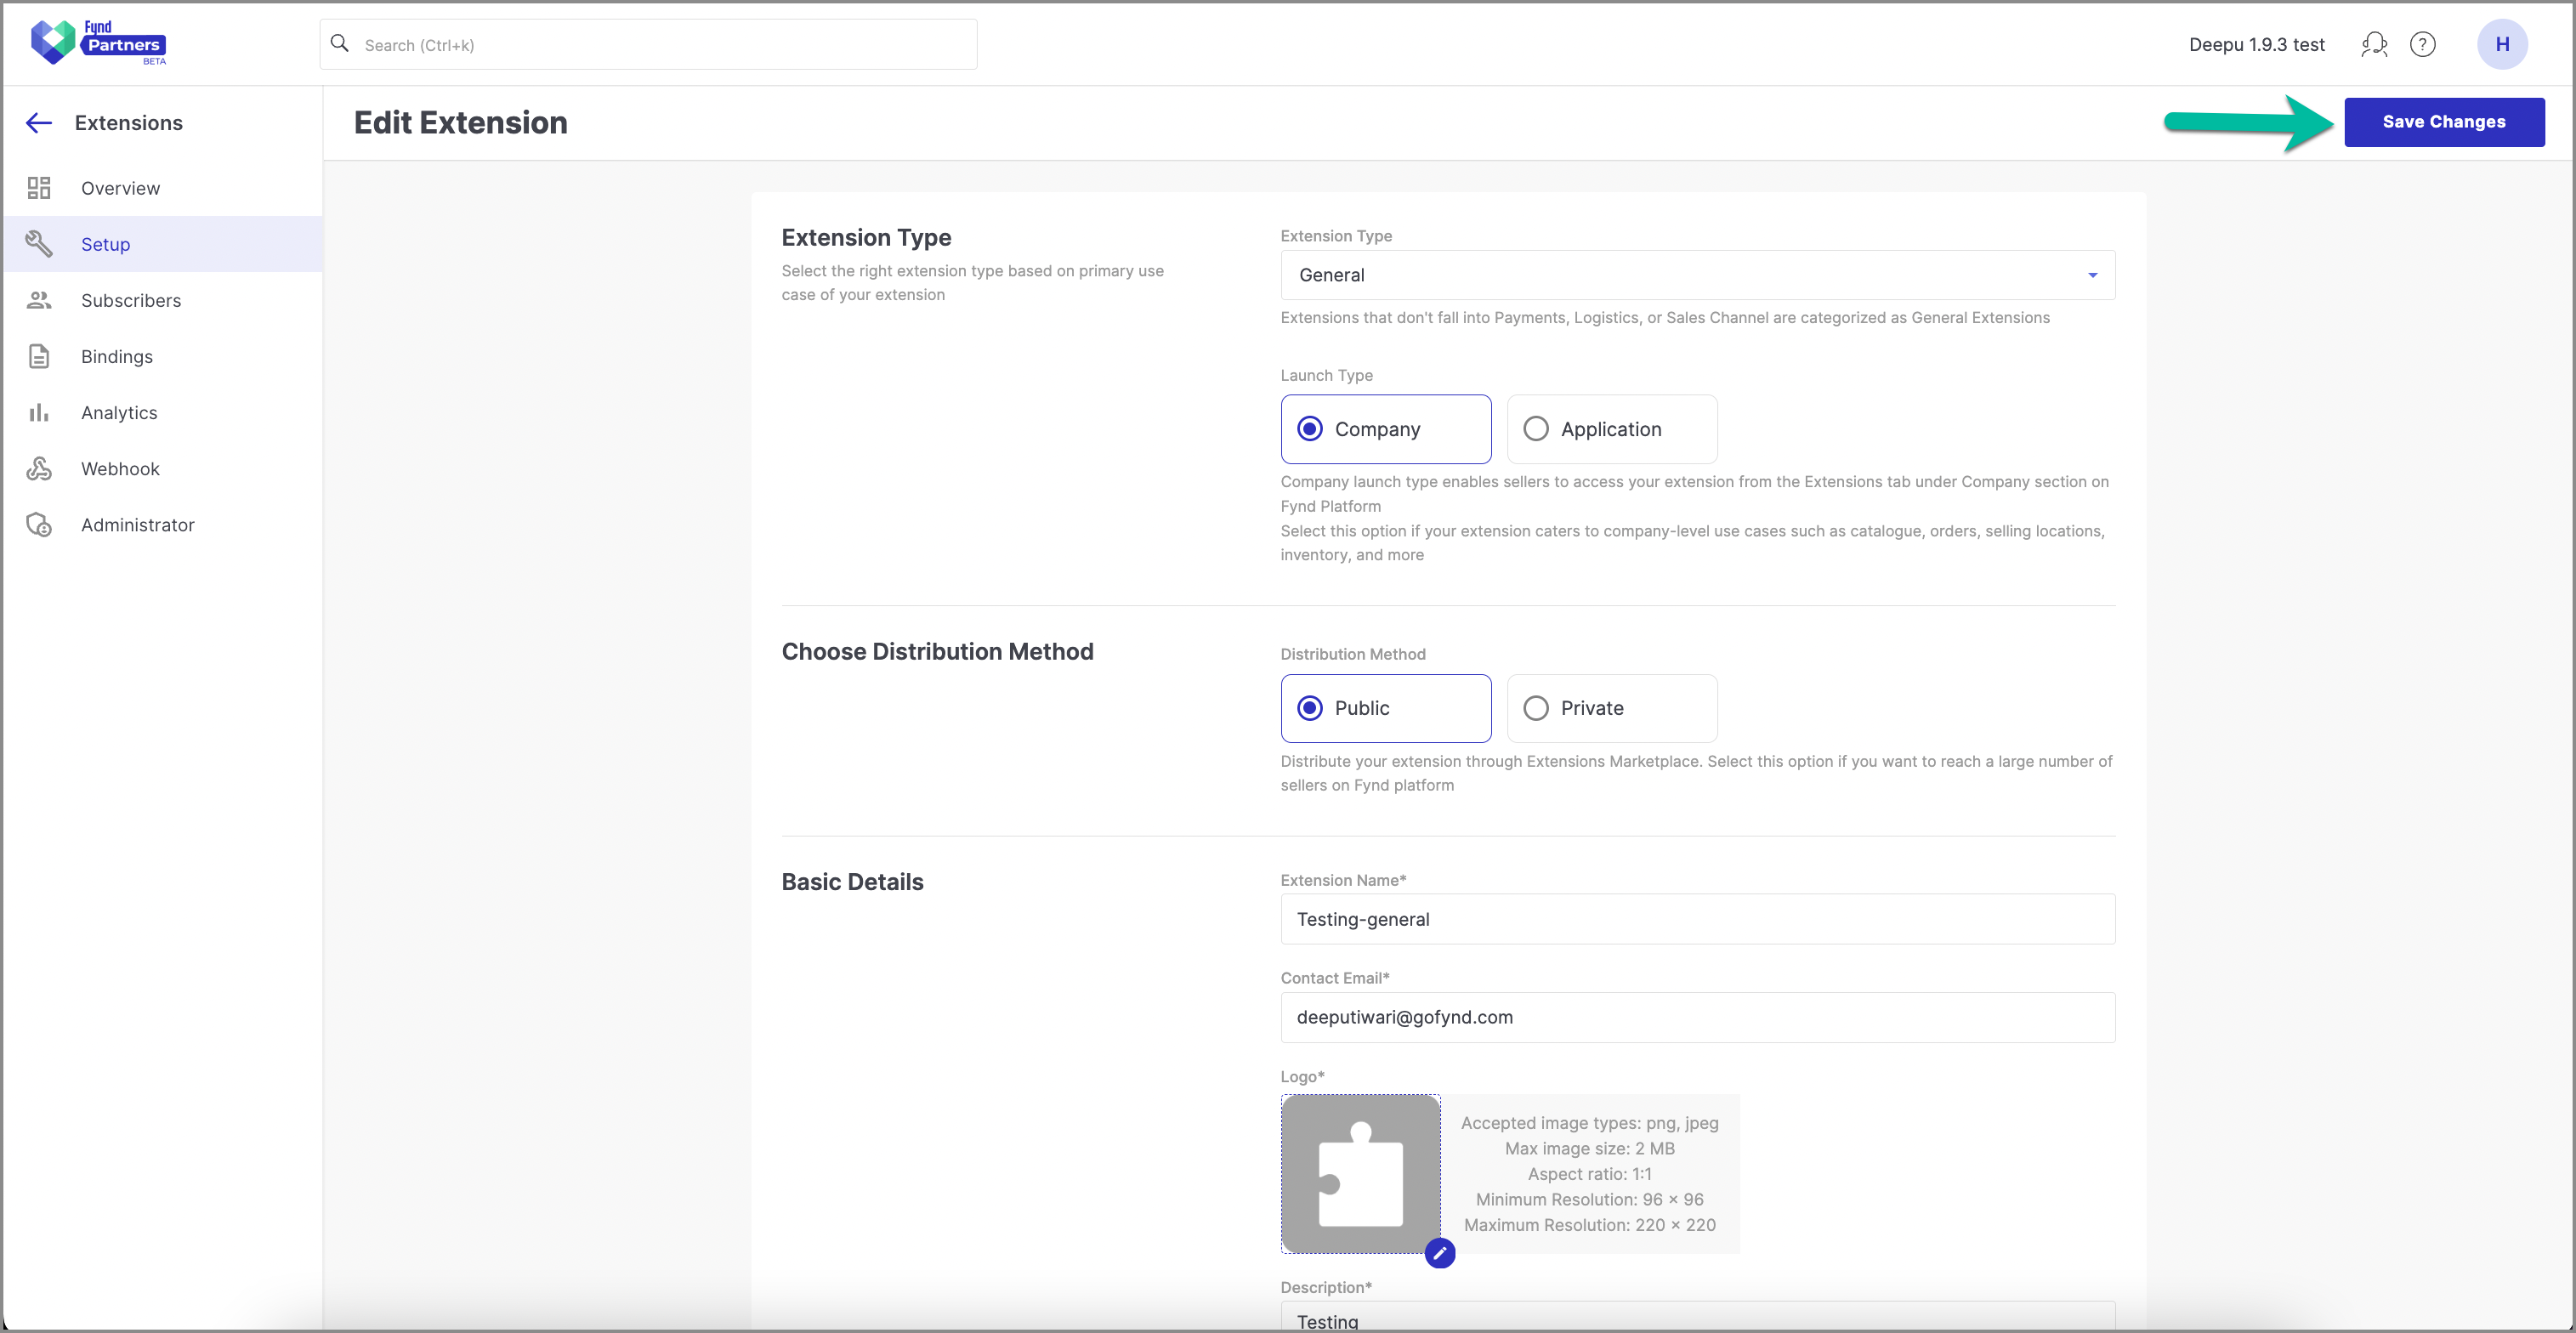Open Bindings in sidebar
The image size is (2576, 1333).
tap(163, 356)
